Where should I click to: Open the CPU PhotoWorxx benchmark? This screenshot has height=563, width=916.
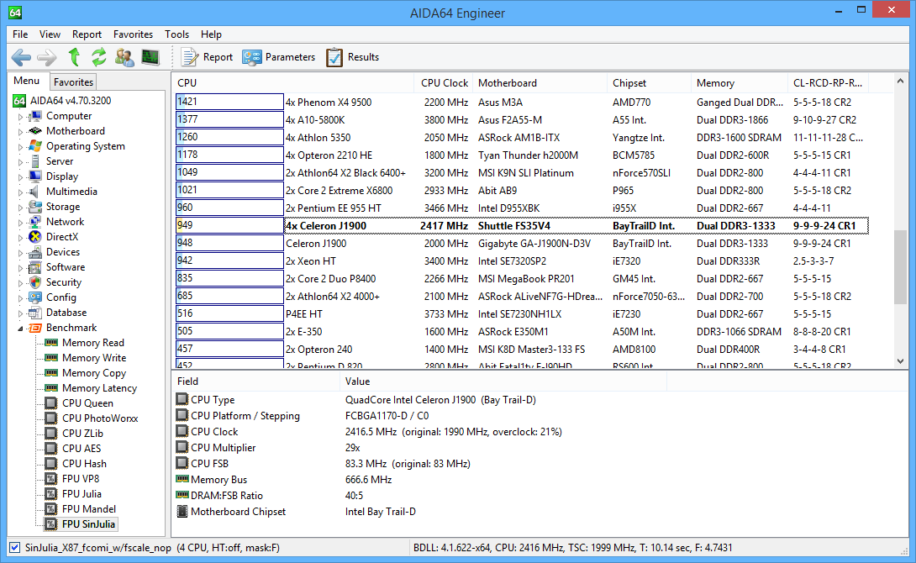pyautogui.click(x=100, y=418)
